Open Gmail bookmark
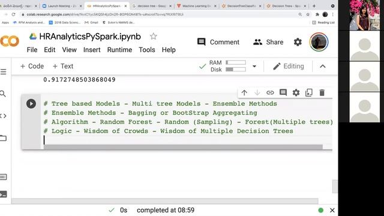The height and width of the screenshot is (216, 384). [x=91, y=23]
